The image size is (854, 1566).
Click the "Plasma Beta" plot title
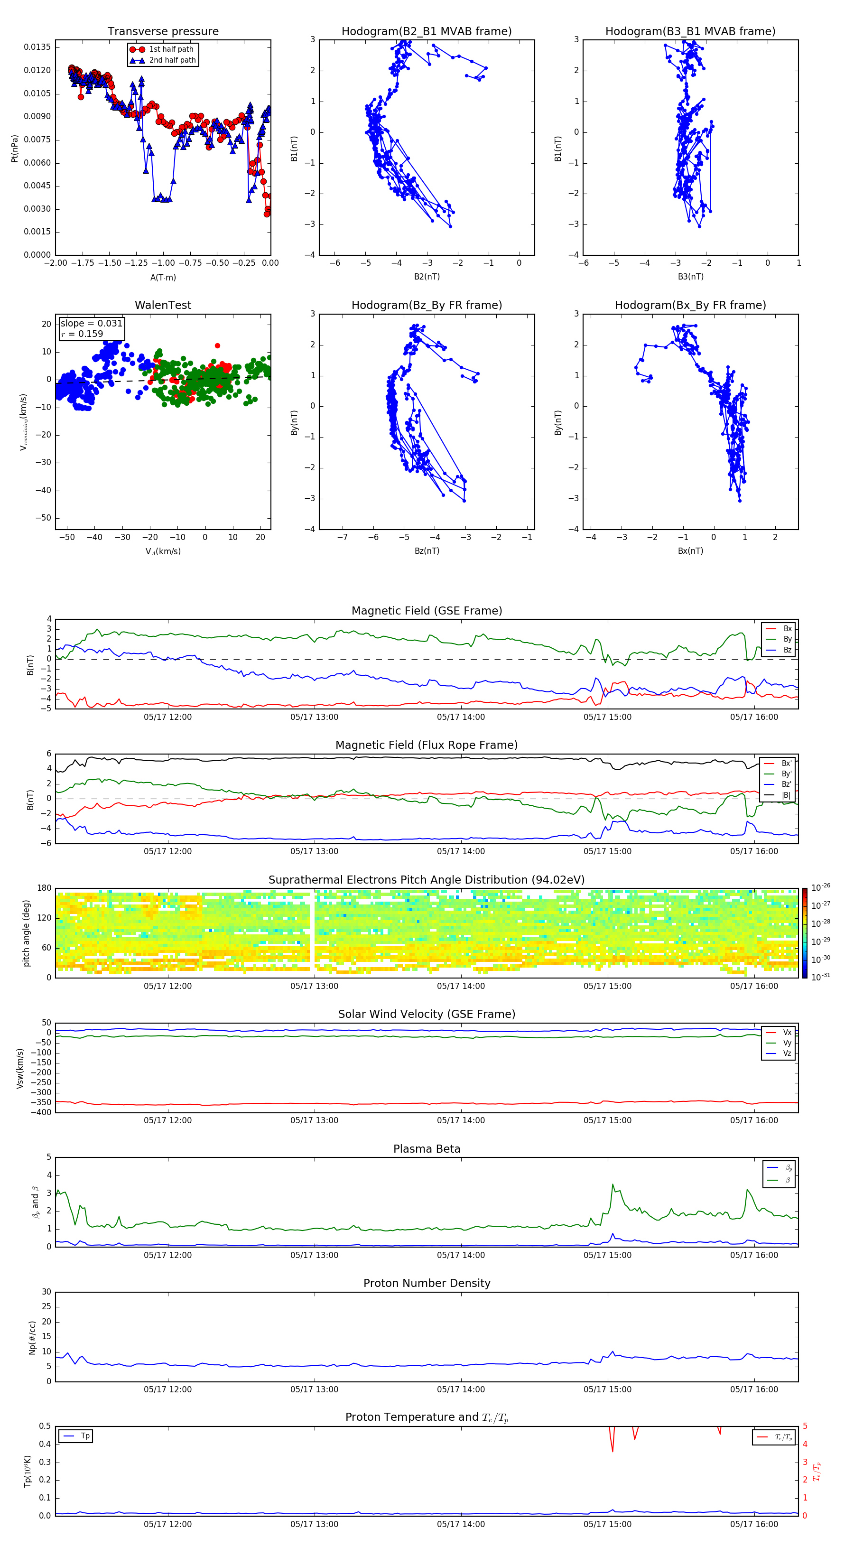click(427, 1149)
